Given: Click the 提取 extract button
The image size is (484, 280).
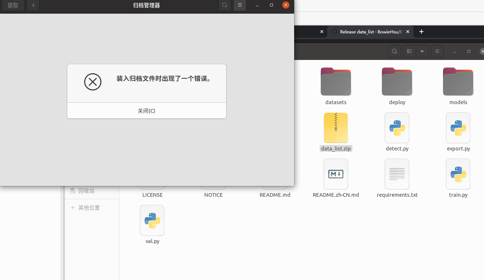Looking at the screenshot, I should 13,5.
